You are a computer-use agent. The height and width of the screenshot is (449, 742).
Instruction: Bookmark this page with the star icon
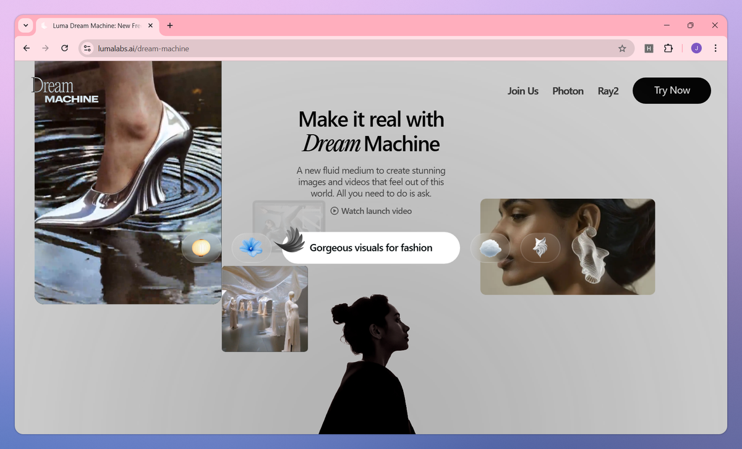(622, 48)
